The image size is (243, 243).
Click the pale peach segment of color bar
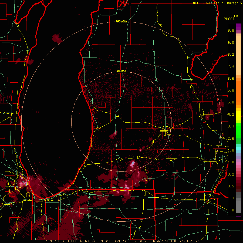[x=238, y=55]
